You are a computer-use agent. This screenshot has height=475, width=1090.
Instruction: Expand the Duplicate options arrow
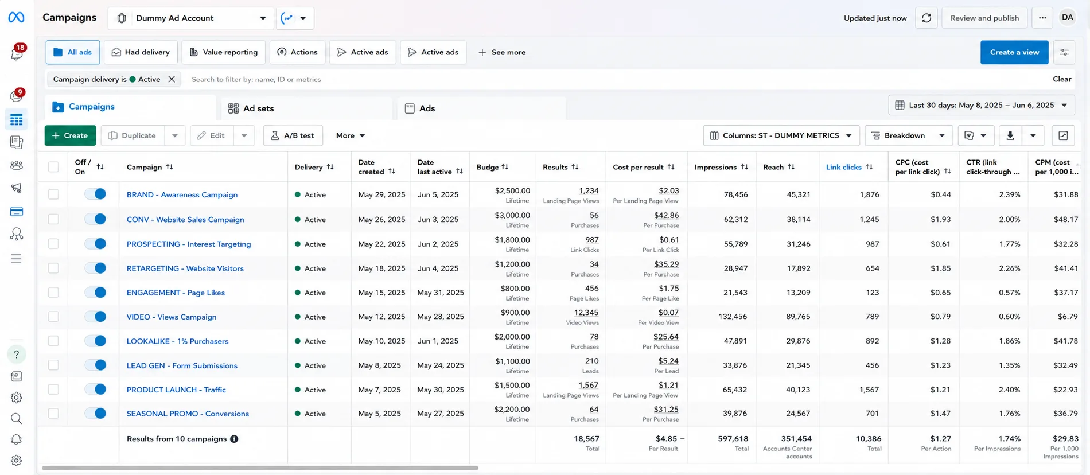175,135
